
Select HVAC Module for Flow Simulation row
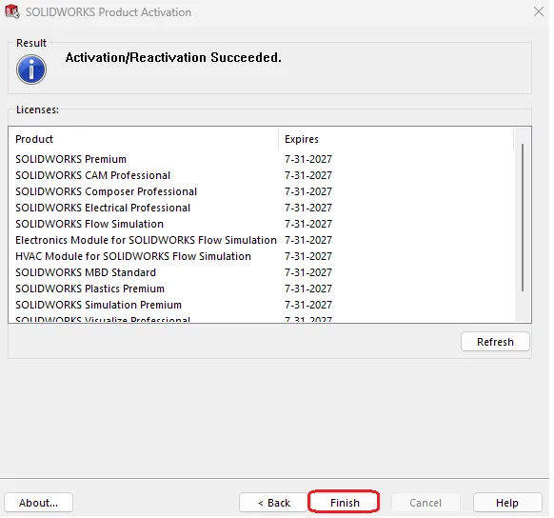coord(262,256)
